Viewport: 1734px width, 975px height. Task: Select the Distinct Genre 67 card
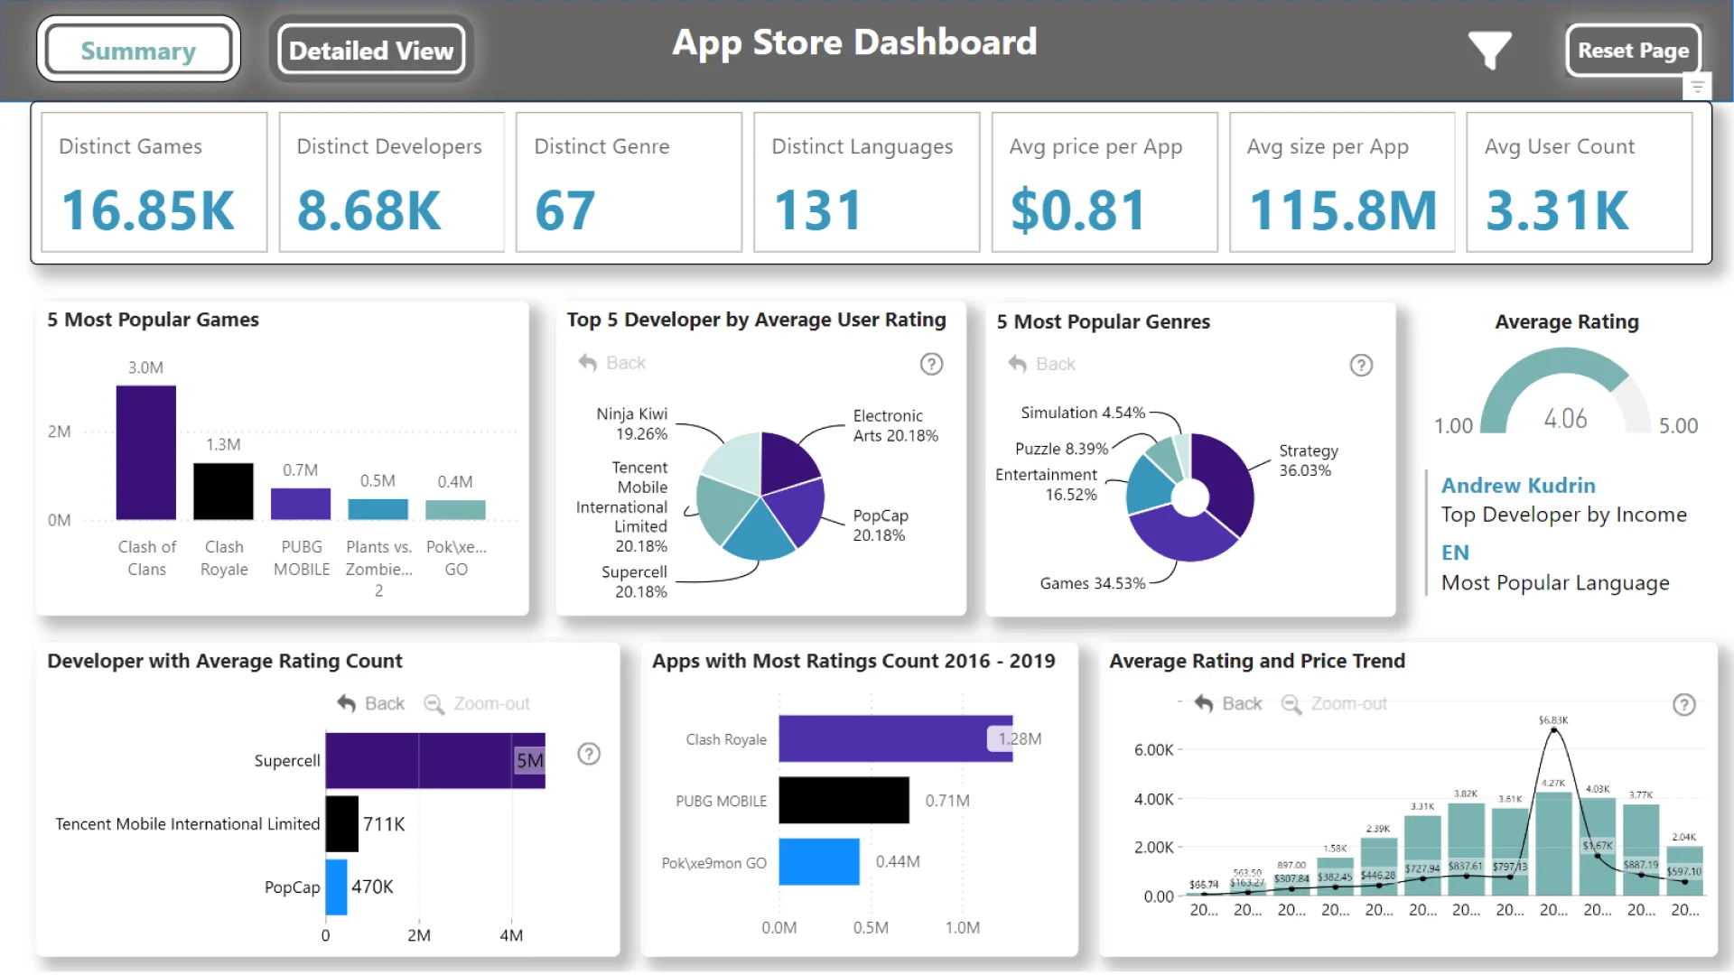pyautogui.click(x=629, y=181)
